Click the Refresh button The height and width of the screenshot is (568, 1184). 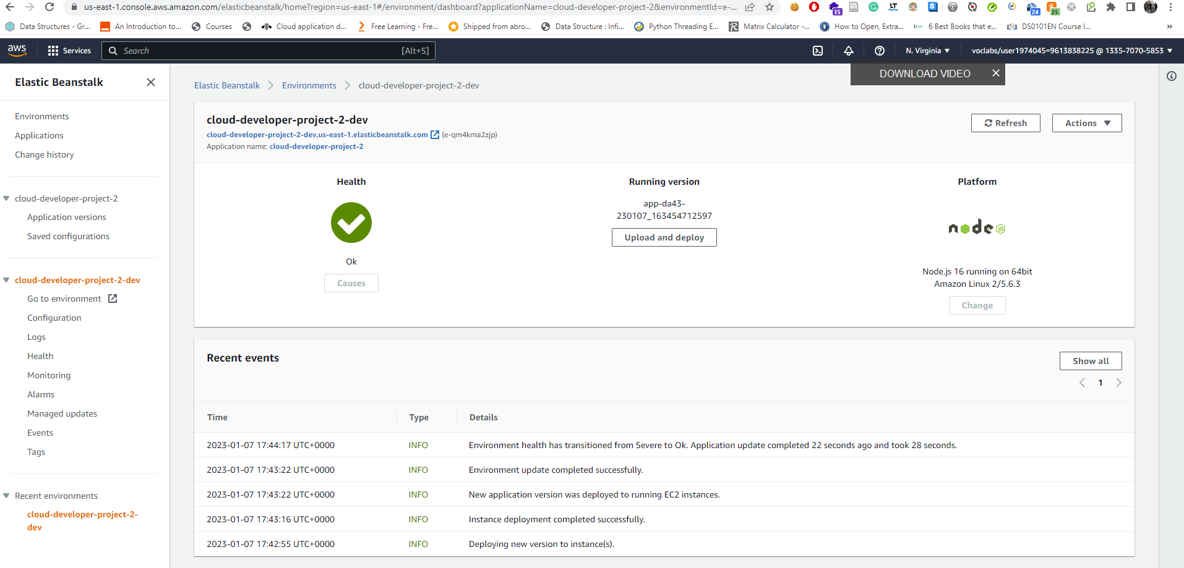point(1006,123)
